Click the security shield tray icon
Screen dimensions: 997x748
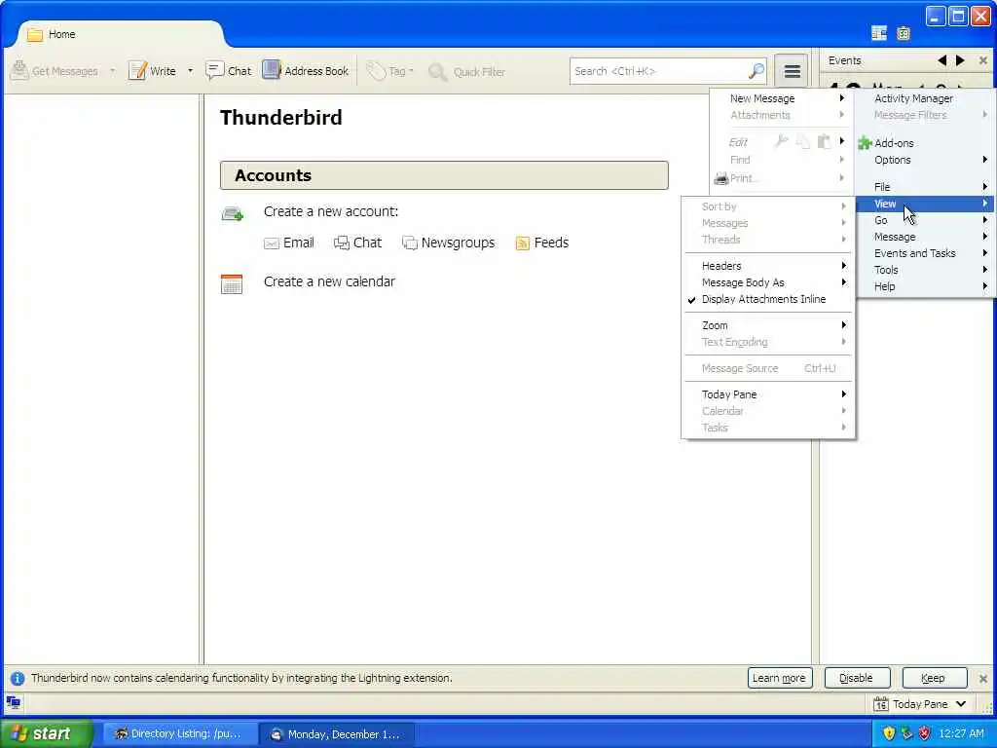coord(888,733)
